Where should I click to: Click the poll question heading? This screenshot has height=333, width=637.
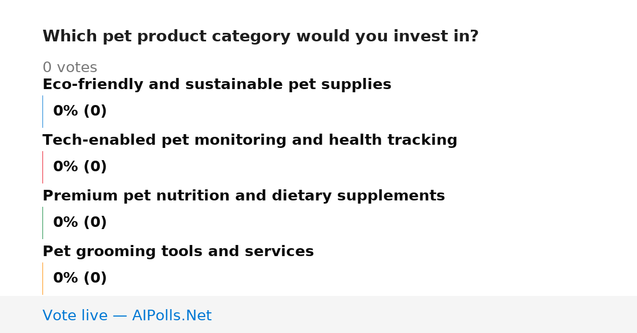260,37
